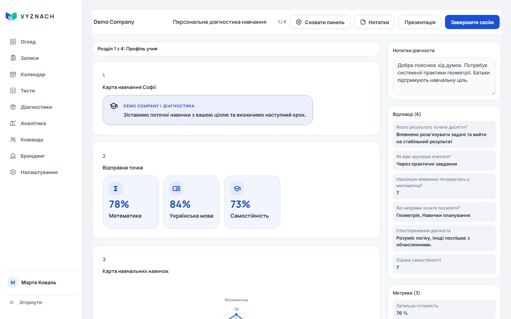The height and width of the screenshot is (319, 511).
Task: Click the 1 / 4 page counter
Action: tap(282, 22)
